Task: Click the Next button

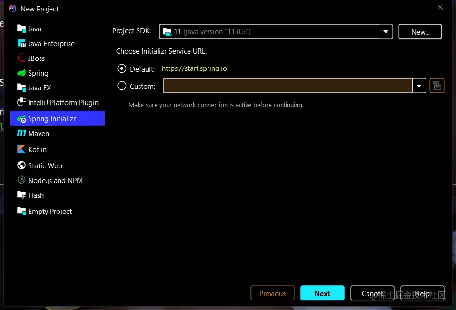Action: pyautogui.click(x=322, y=293)
